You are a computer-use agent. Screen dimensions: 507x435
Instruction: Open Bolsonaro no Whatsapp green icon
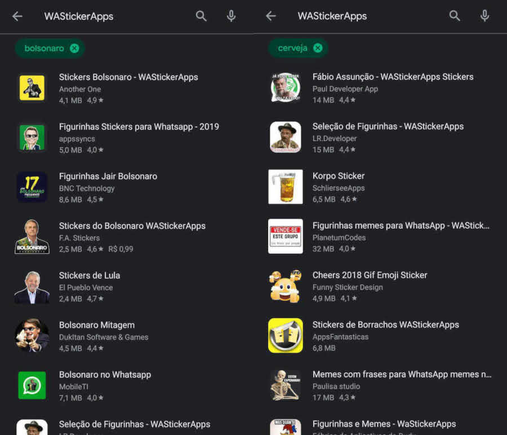coord(32,385)
